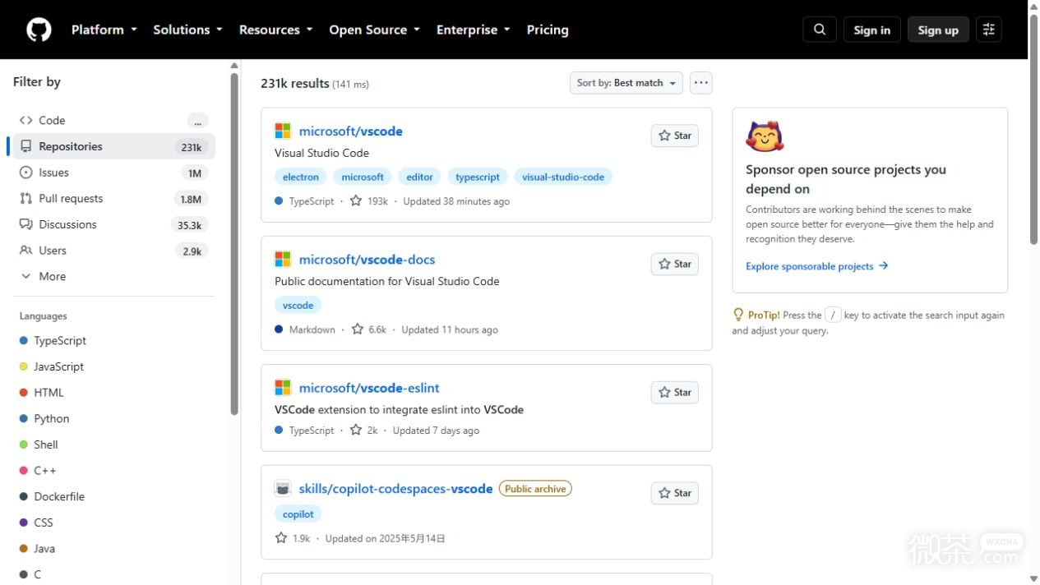Image resolution: width=1040 pixels, height=585 pixels.
Task: Open the search magnifier icon
Action: [820, 30]
